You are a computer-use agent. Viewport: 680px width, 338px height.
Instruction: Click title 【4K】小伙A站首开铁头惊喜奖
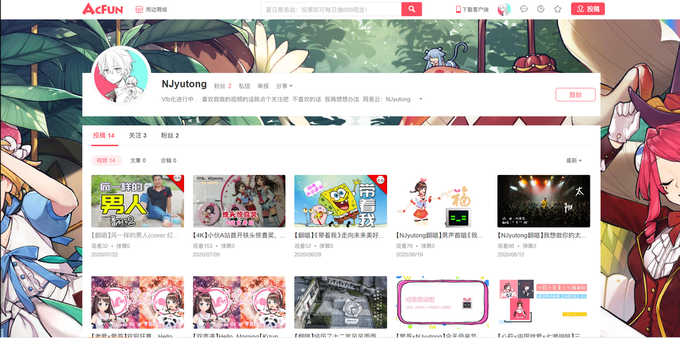[x=239, y=234]
